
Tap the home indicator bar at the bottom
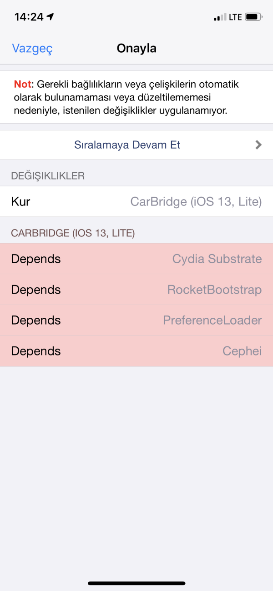[x=136, y=583]
